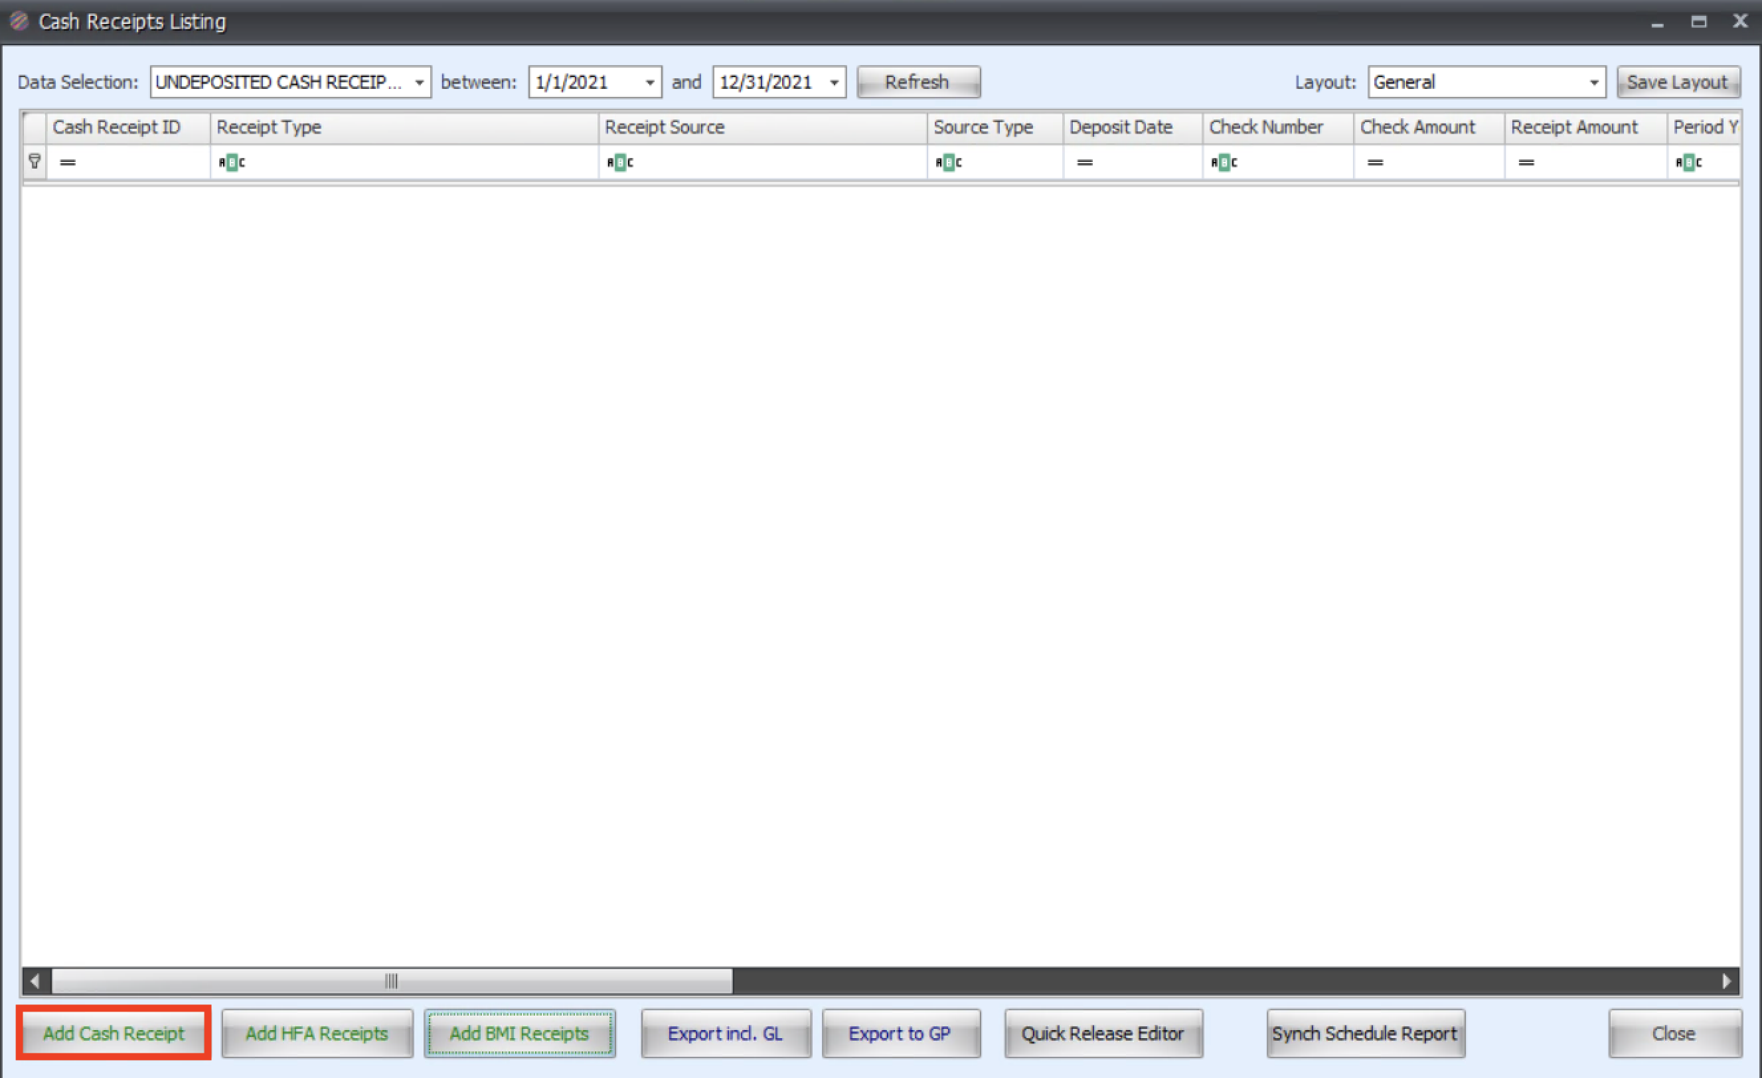Click the Check Amount equals filter icon
Viewport: 1762px width, 1078px height.
pos(1375,163)
